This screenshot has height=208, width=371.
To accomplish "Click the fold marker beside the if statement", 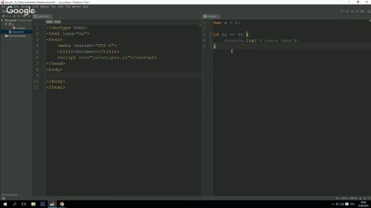I will coord(210,35).
